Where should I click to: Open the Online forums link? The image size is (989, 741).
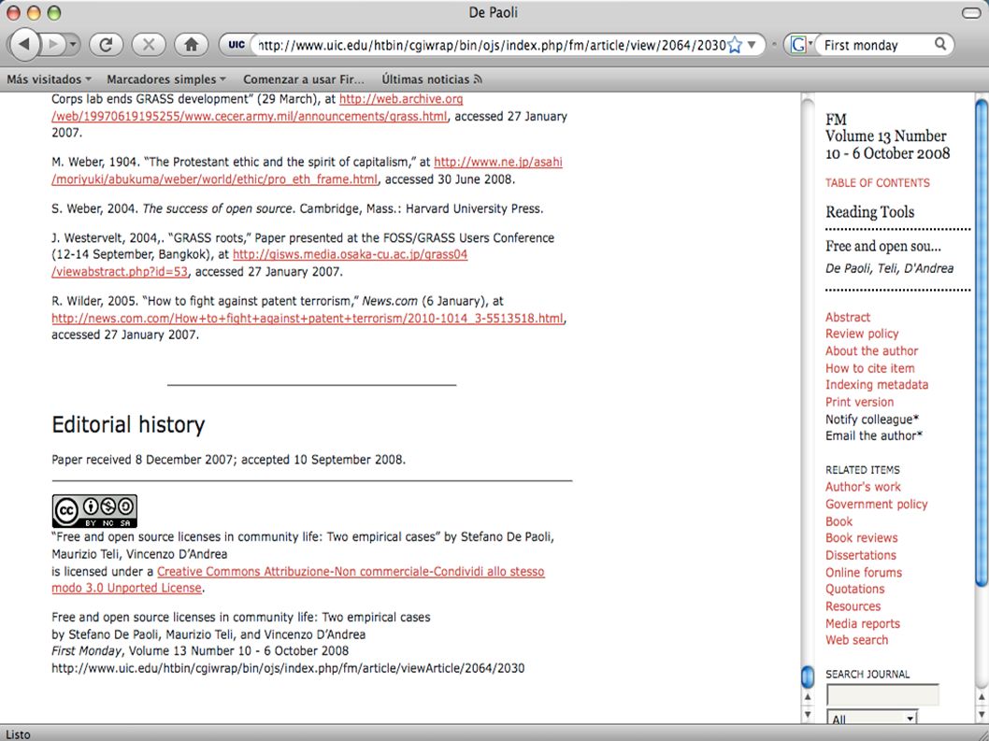[864, 573]
